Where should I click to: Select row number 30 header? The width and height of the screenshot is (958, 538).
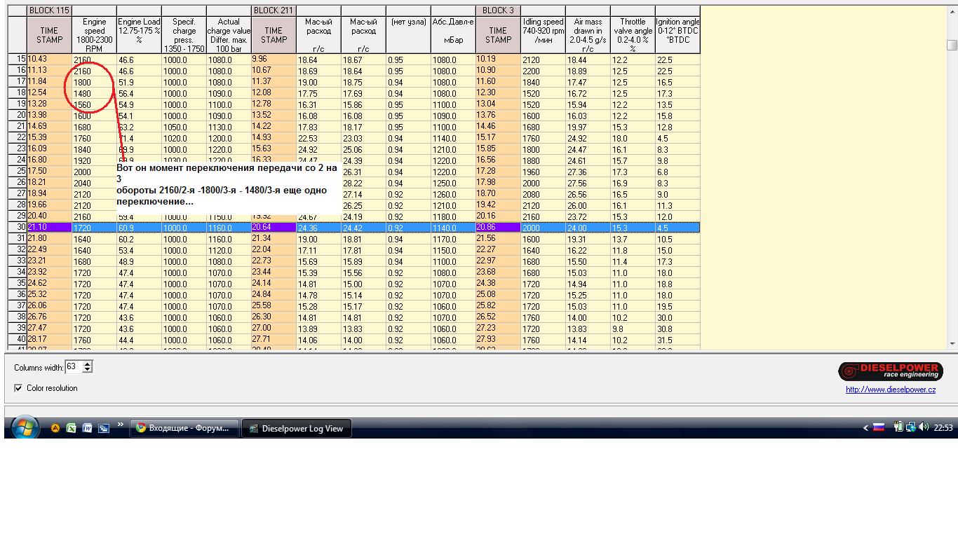coord(18,228)
